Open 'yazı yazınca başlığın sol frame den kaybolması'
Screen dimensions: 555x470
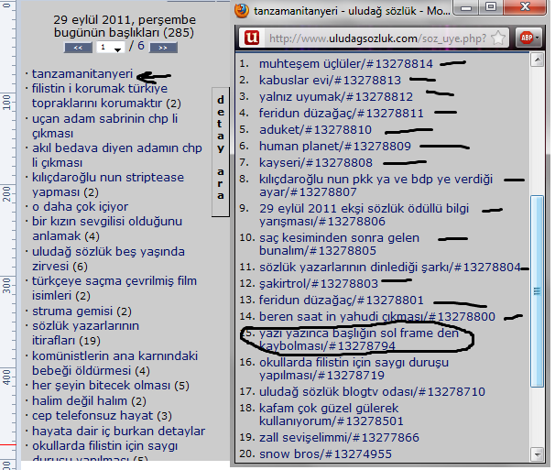pyautogui.click(x=359, y=339)
